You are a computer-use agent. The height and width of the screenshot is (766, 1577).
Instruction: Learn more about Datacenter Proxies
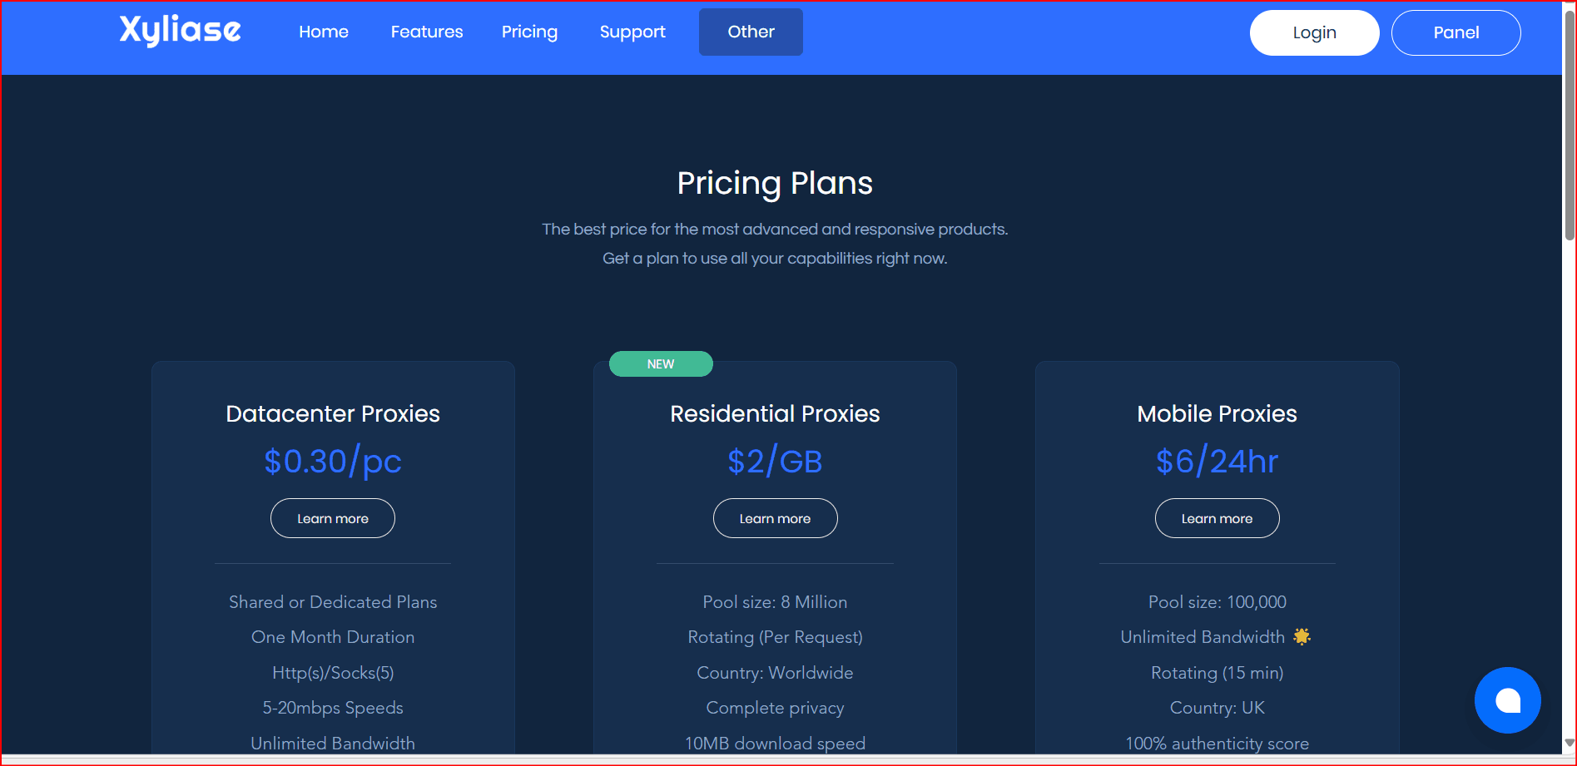(333, 518)
